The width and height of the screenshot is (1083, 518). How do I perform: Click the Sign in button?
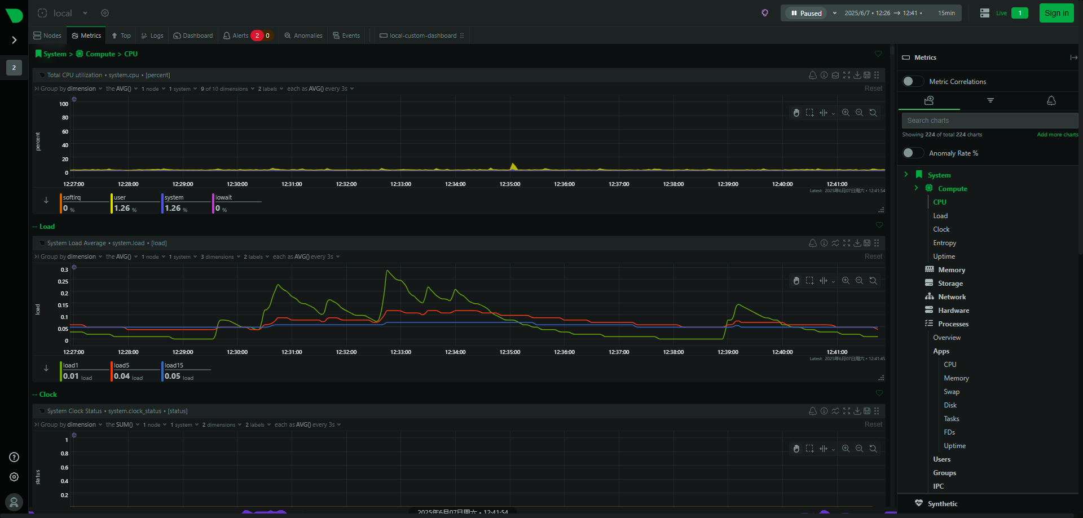coord(1056,13)
